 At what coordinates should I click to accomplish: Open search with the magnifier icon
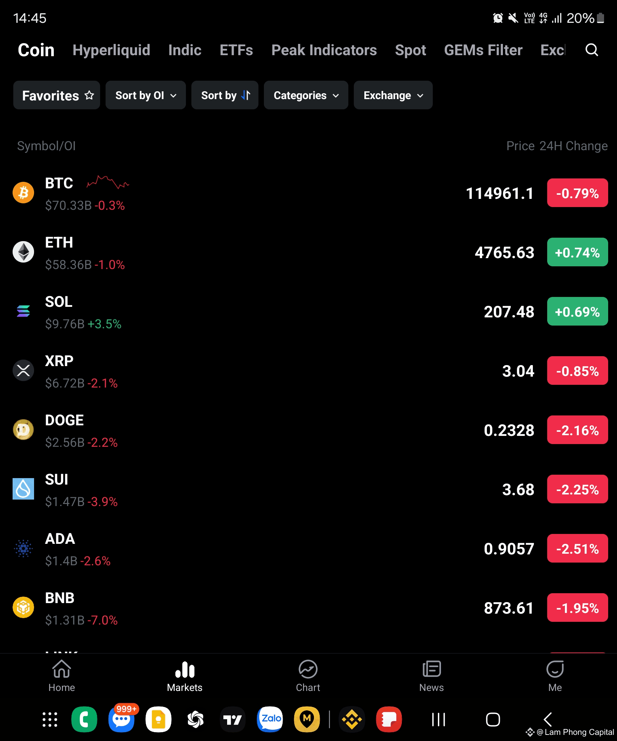(591, 50)
